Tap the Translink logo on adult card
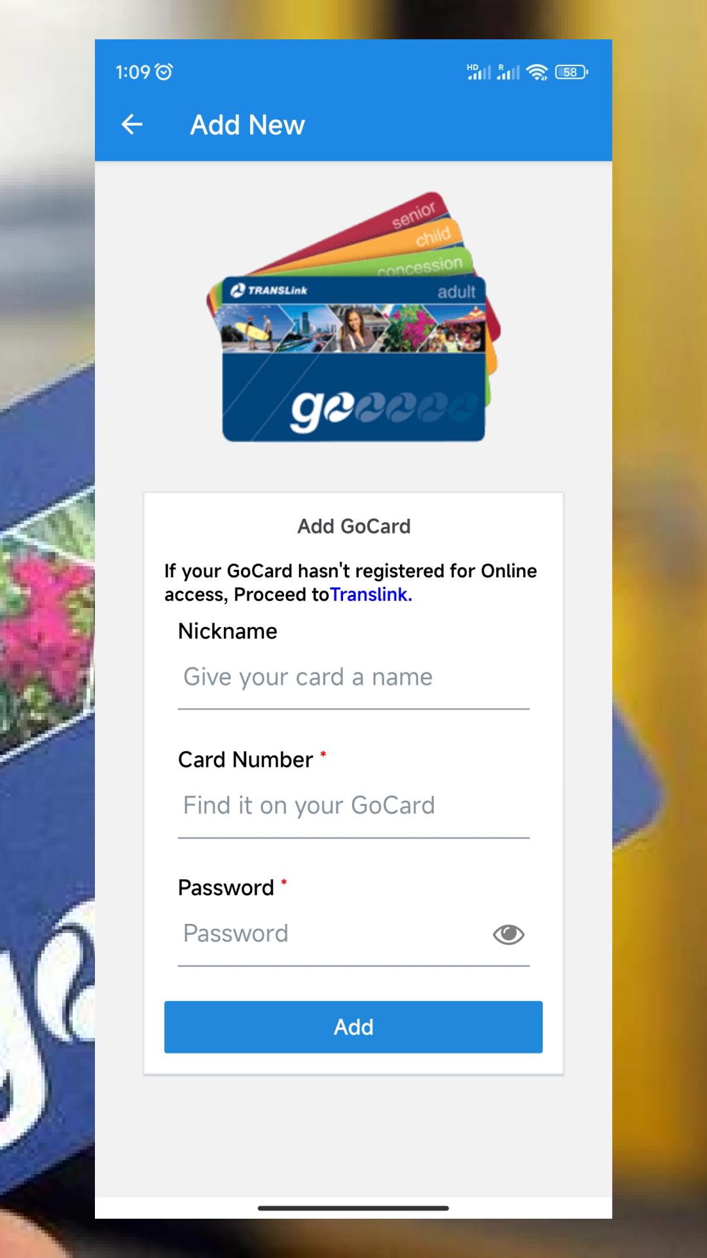Screen dimensions: 707x1258 (268, 290)
